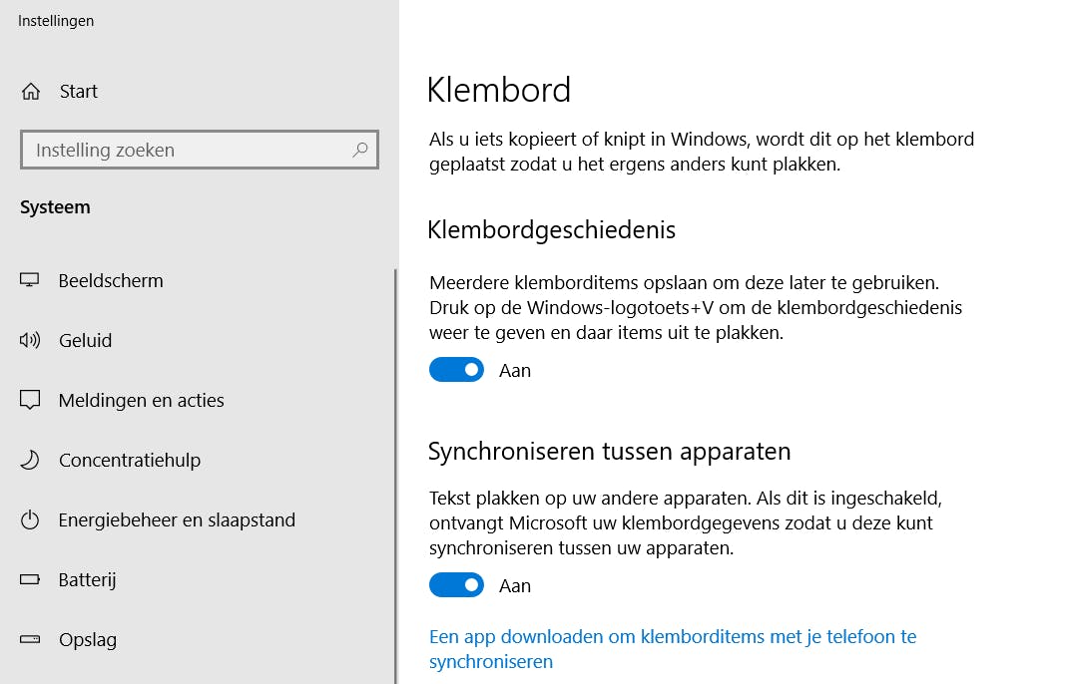
Task: Select Energiebeheer en slaapstand
Action: pos(177,519)
